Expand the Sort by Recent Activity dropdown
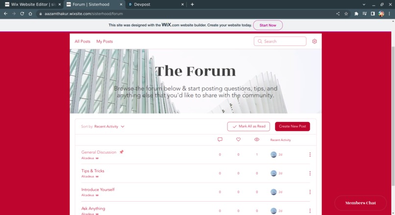This screenshot has width=395, height=215. point(103,126)
